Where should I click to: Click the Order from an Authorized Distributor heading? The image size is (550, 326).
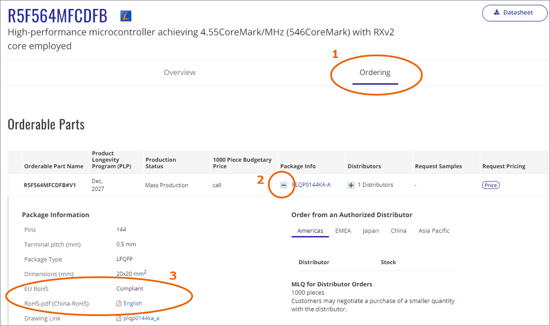coord(352,215)
